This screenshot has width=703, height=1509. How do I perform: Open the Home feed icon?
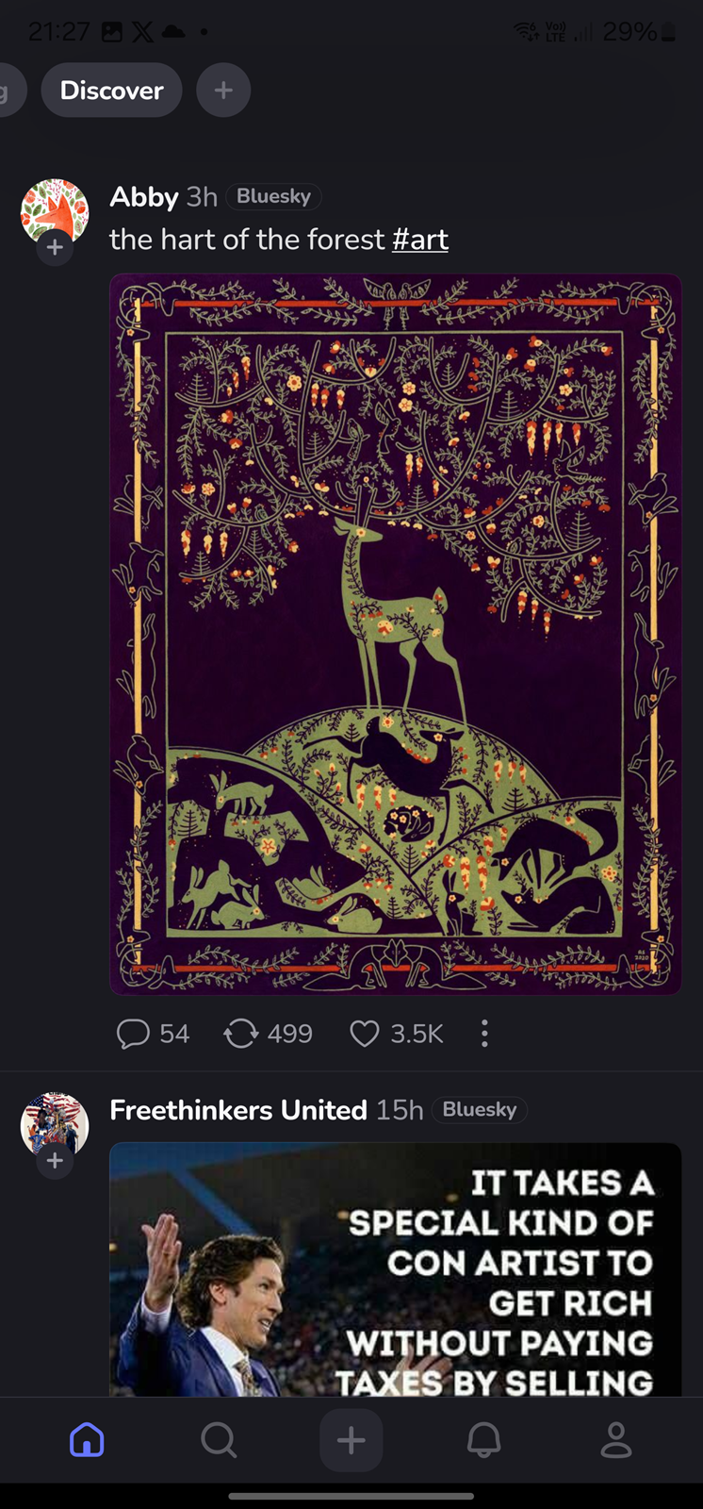point(87,1440)
